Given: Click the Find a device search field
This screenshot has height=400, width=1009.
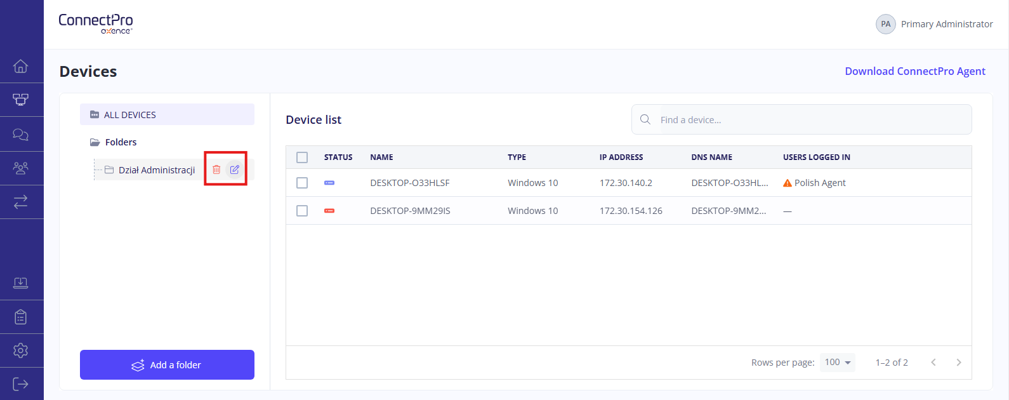Looking at the screenshot, I should pyautogui.click(x=812, y=120).
